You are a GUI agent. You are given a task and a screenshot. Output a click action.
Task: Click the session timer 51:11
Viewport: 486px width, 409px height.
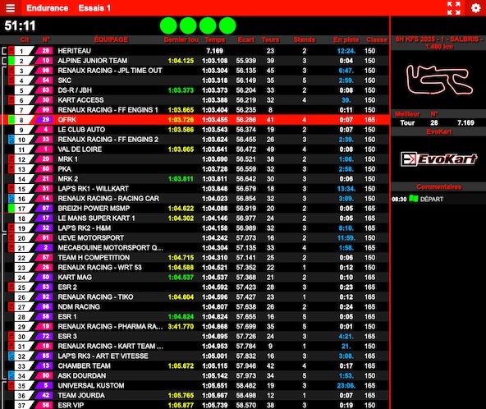(x=21, y=25)
